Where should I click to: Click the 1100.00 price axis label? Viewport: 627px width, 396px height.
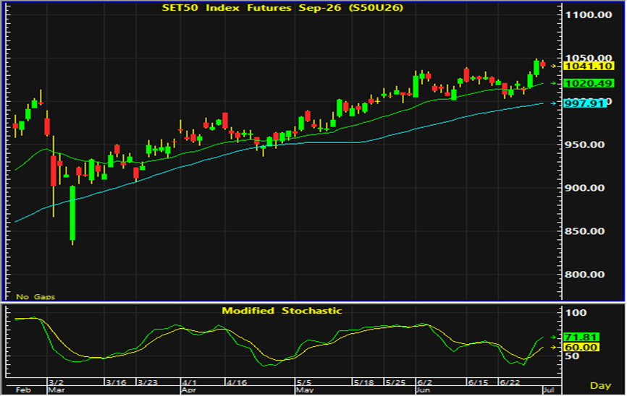pos(588,14)
